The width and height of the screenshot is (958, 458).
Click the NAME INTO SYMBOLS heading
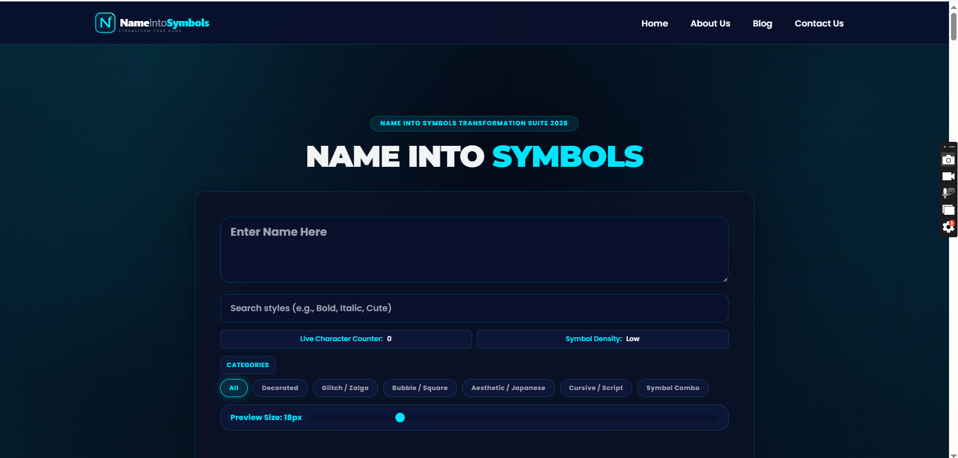tap(475, 157)
